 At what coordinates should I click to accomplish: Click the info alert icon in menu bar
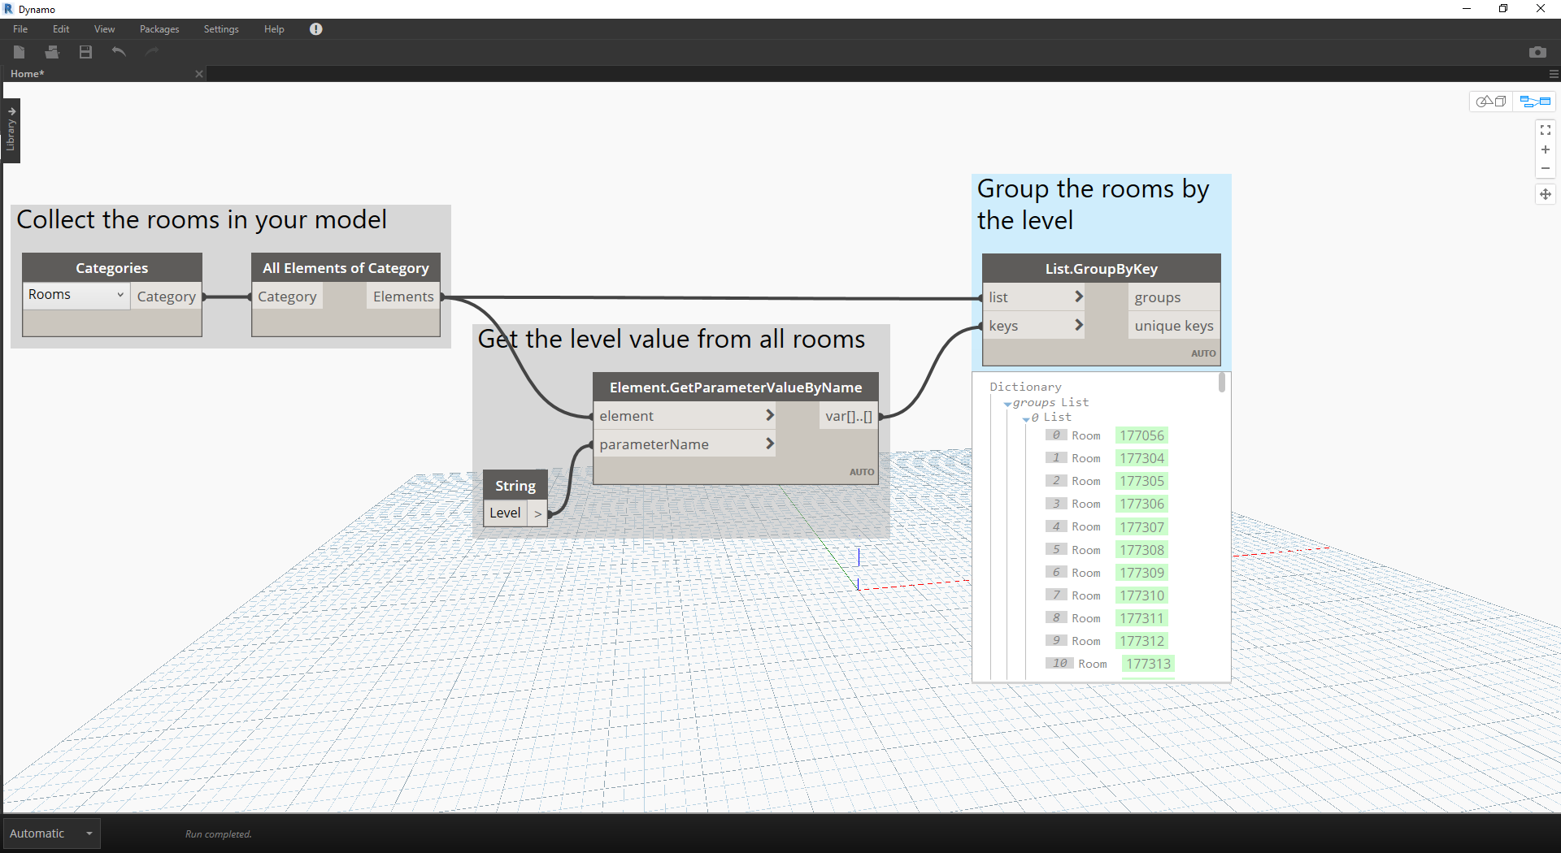pyautogui.click(x=315, y=29)
